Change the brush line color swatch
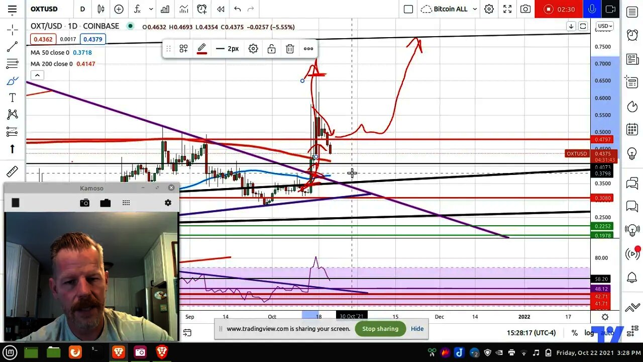Image resolution: width=643 pixels, height=362 pixels. 201,49
